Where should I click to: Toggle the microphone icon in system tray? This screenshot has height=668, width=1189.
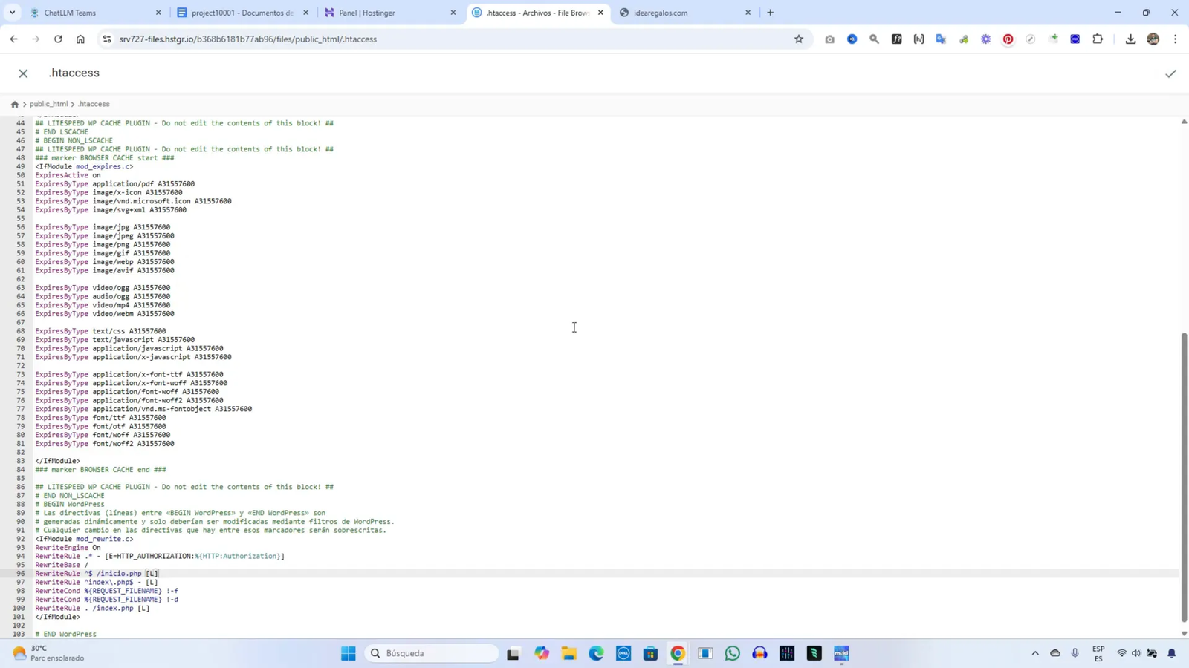pyautogui.click(x=1075, y=654)
